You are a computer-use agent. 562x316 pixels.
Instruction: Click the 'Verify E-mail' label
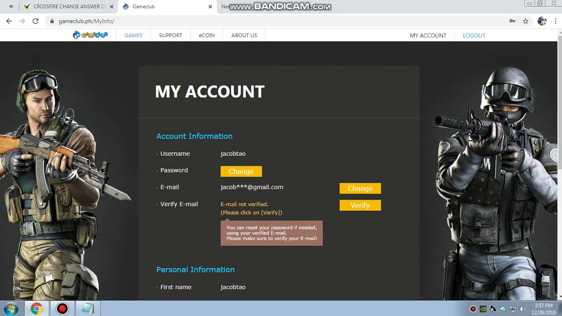tap(179, 204)
